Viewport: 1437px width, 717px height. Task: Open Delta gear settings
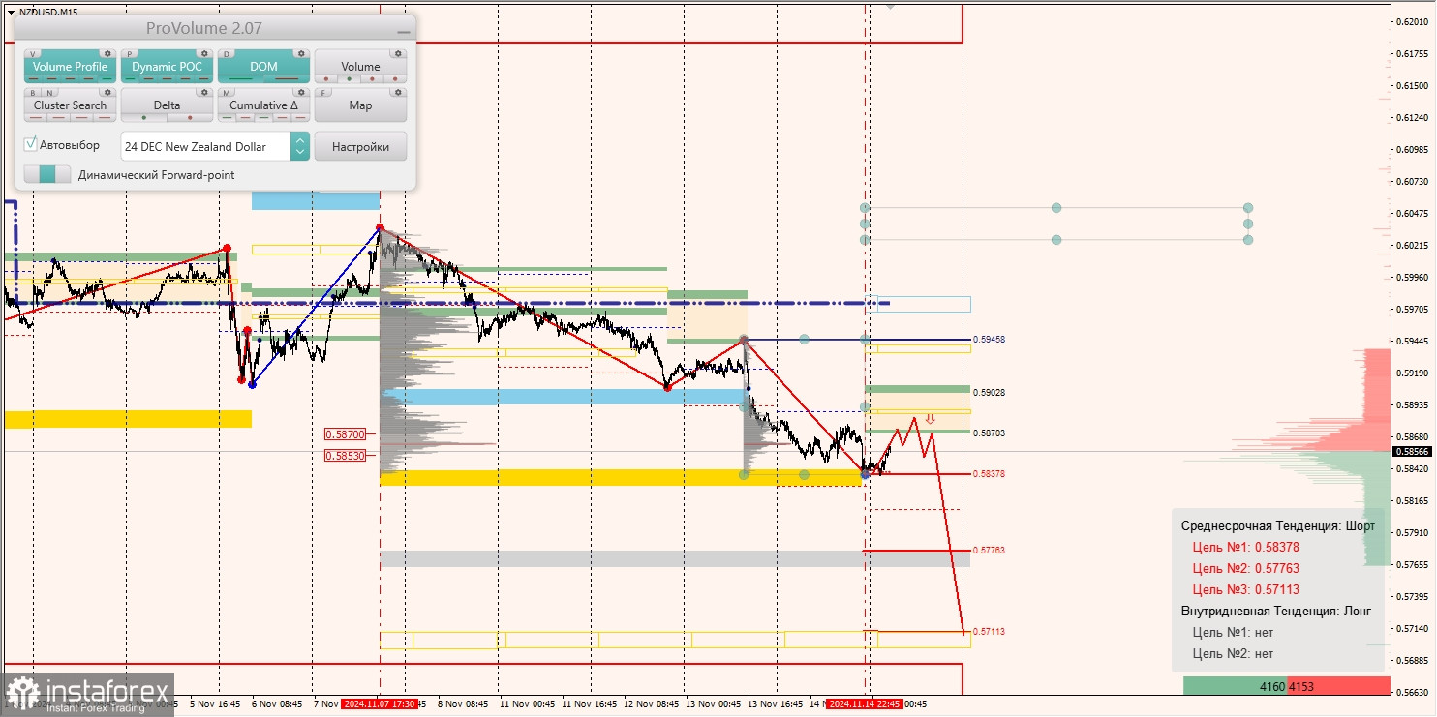tap(204, 92)
